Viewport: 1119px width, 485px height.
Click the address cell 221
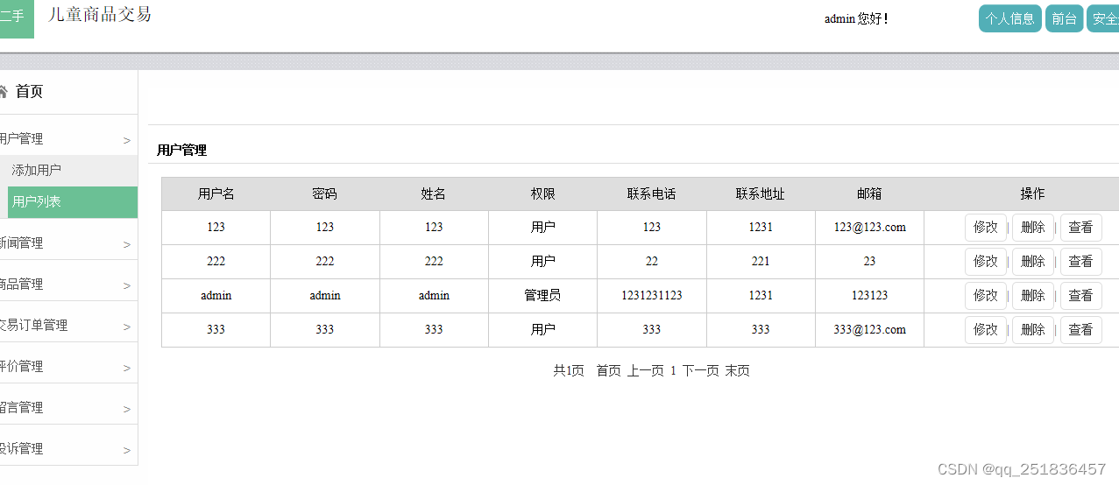coord(761,262)
